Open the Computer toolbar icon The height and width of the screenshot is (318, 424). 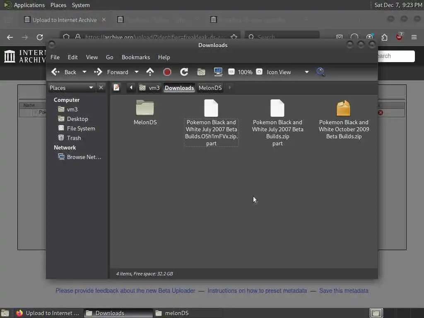(x=218, y=72)
